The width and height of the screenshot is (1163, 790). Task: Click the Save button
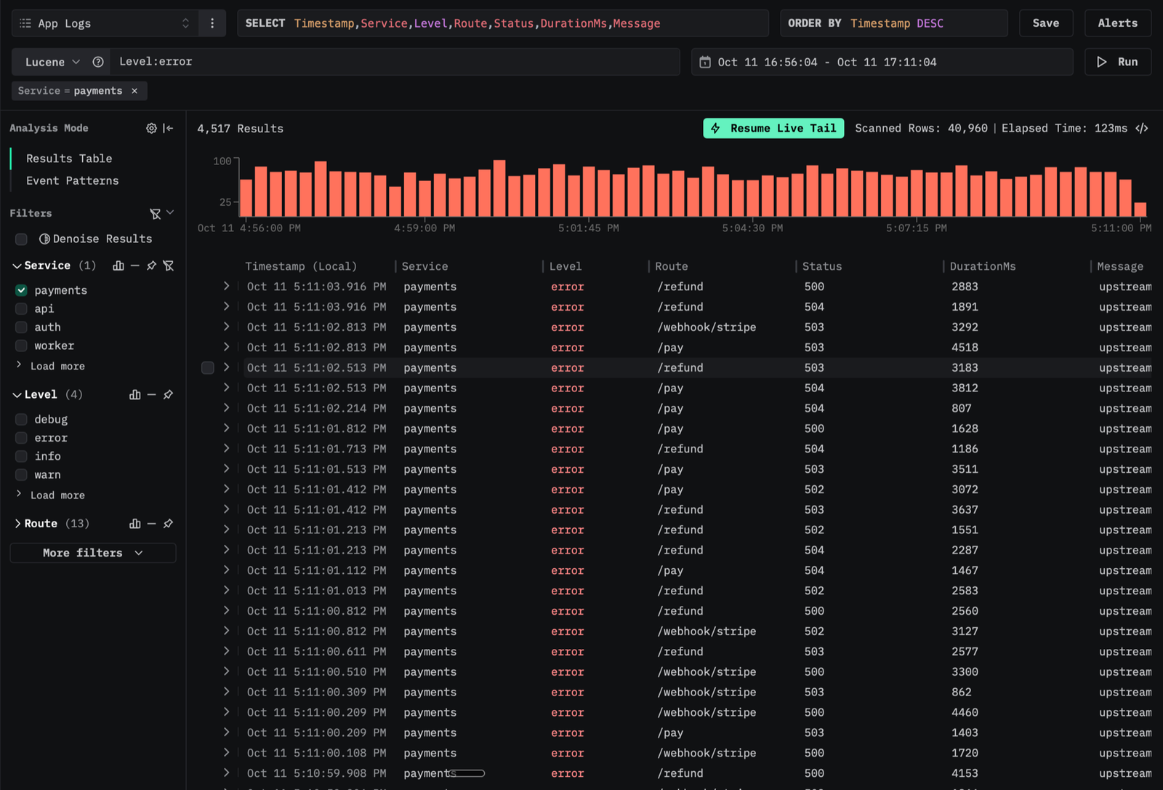[x=1046, y=23]
